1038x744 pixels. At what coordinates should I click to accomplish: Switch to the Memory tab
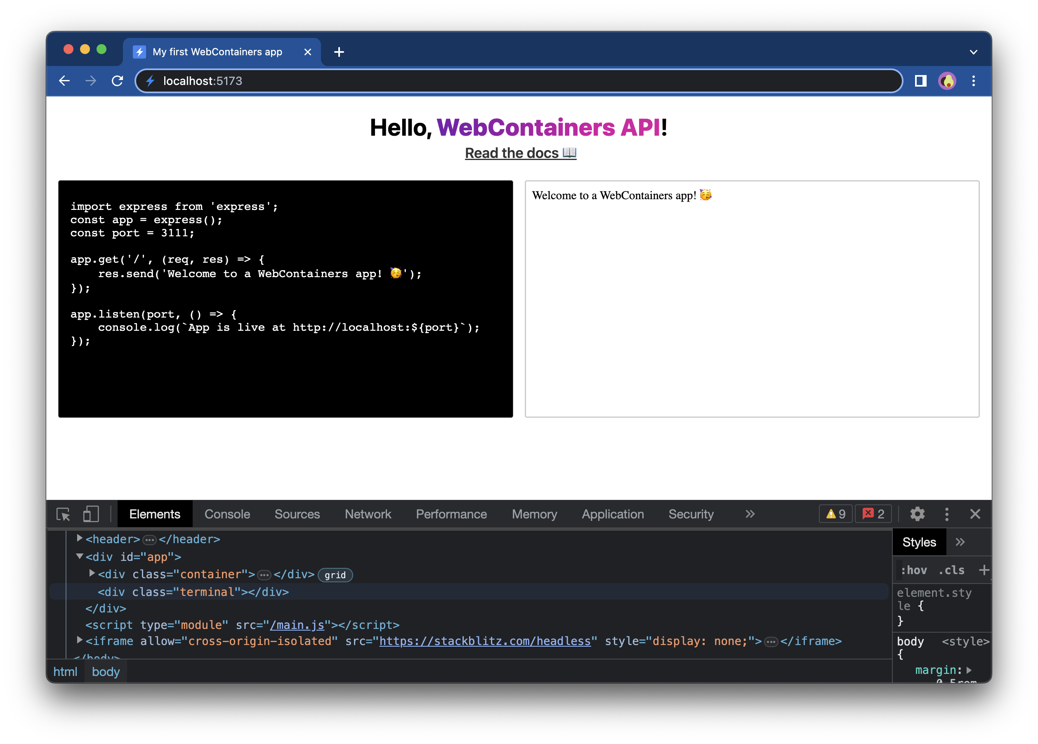click(x=534, y=514)
